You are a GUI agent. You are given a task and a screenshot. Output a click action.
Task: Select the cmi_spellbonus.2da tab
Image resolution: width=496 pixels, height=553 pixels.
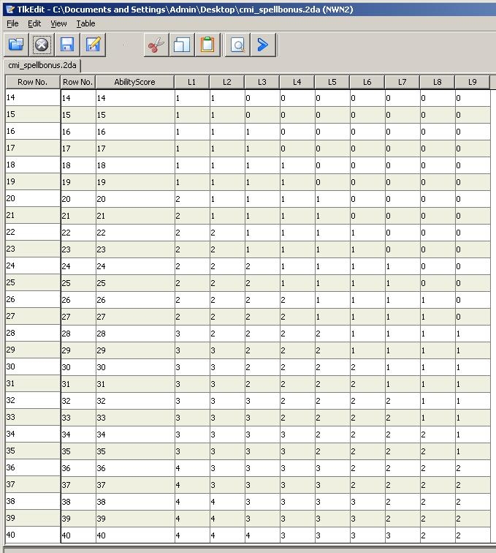(x=42, y=65)
